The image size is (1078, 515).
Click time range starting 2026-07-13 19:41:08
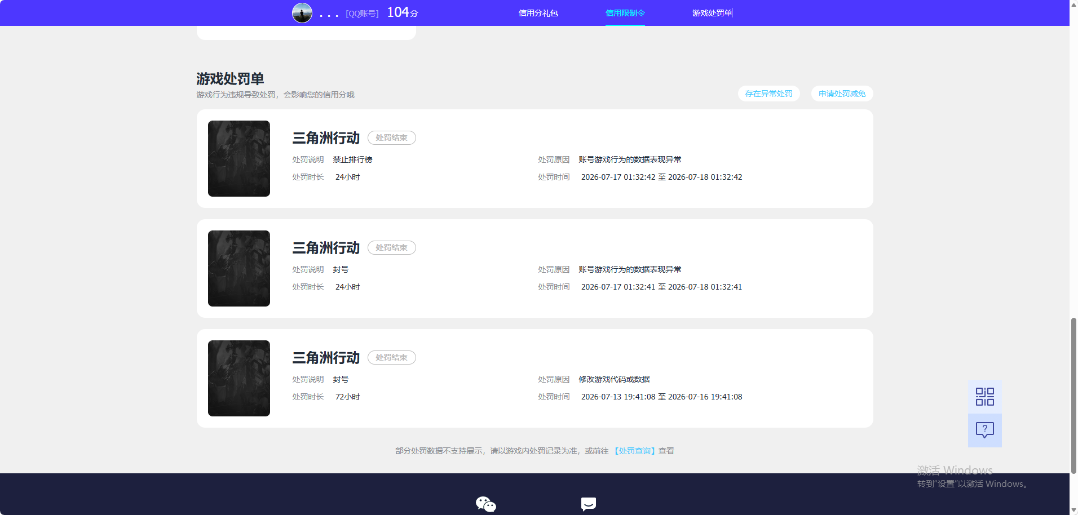pos(661,397)
